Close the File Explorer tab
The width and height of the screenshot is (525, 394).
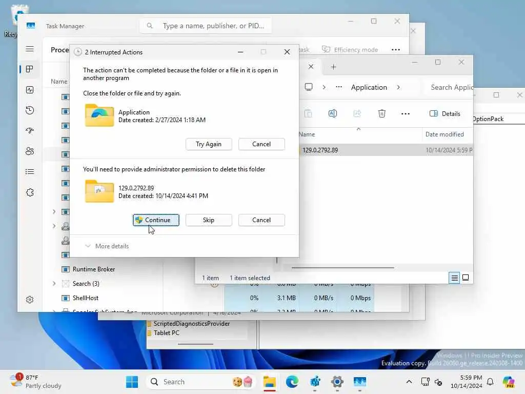[311, 67]
